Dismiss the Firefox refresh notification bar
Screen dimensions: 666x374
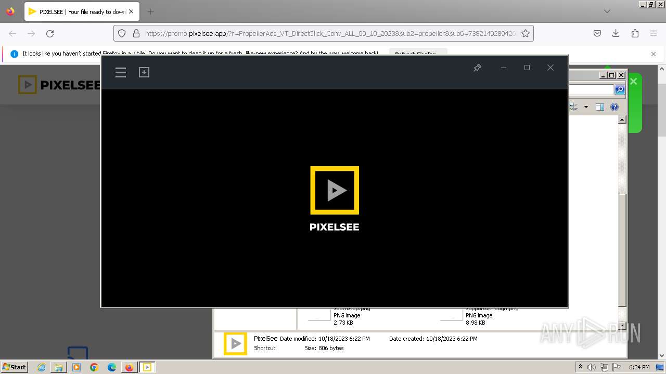[654, 54]
